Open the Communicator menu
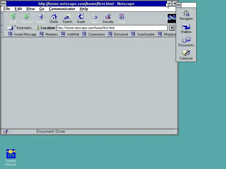 [x=62, y=9]
